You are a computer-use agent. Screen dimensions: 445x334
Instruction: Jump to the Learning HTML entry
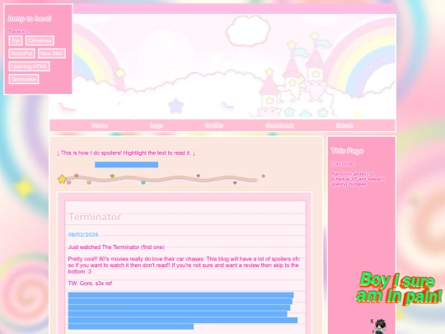coord(29,67)
